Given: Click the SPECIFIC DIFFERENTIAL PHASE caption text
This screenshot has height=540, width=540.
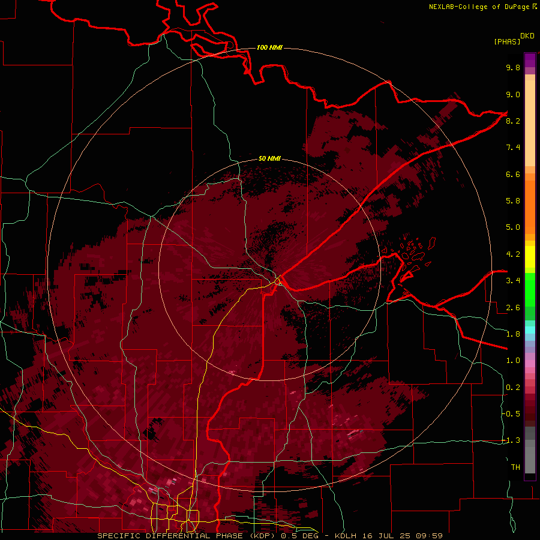Looking at the screenshot, I should (170, 536).
